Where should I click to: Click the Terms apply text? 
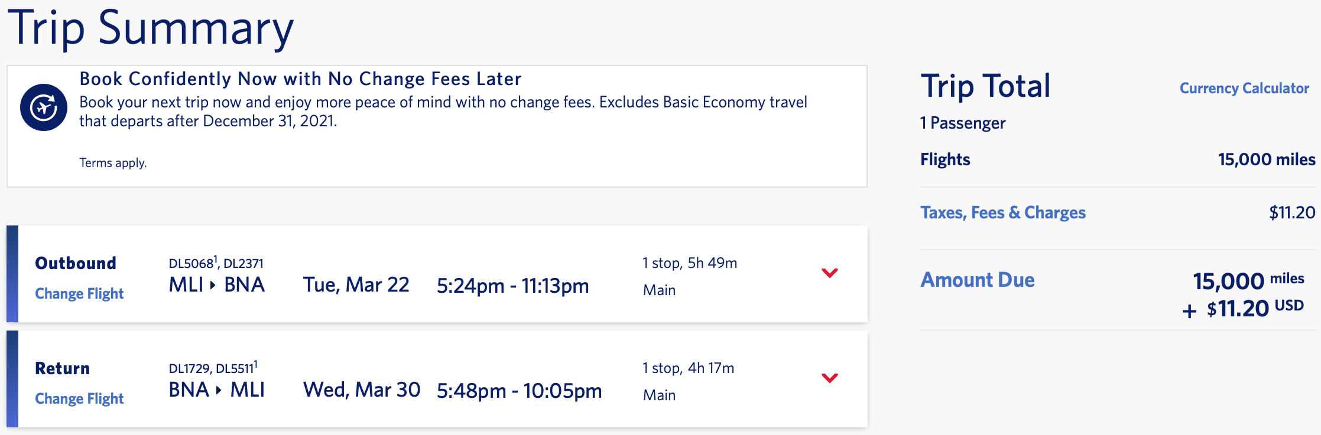point(112,162)
